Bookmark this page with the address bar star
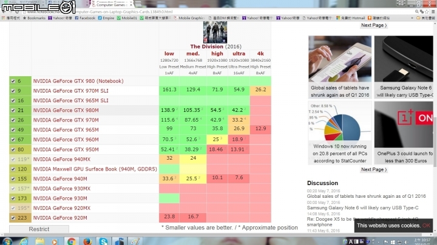 click(x=427, y=11)
